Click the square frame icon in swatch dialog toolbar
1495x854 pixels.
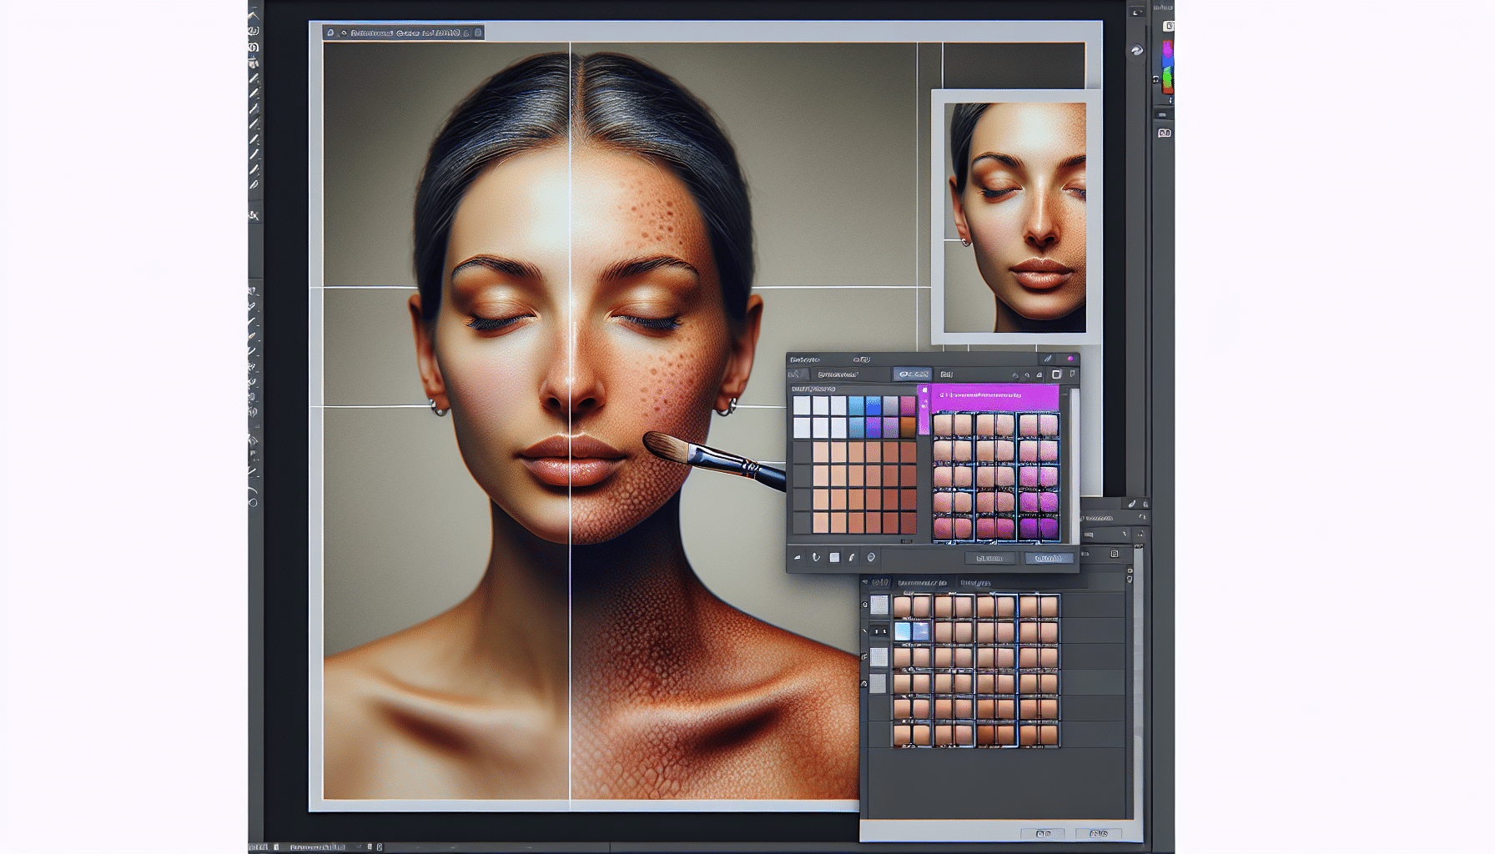pyautogui.click(x=1056, y=374)
